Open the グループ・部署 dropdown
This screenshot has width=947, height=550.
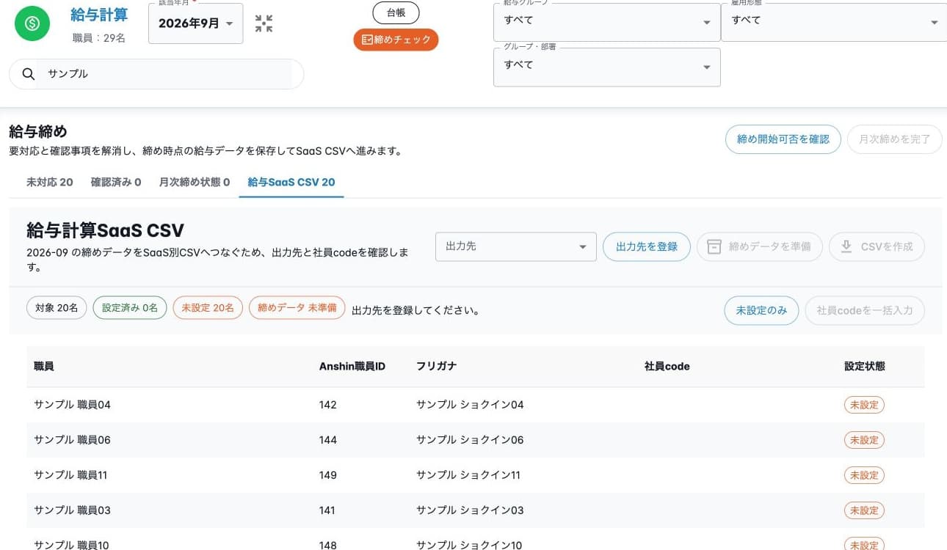(x=606, y=67)
